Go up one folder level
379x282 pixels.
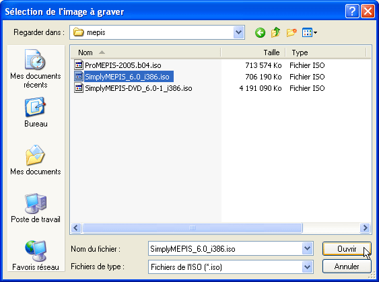pos(275,32)
